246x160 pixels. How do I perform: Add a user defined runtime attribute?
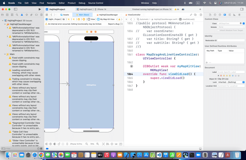207,62
